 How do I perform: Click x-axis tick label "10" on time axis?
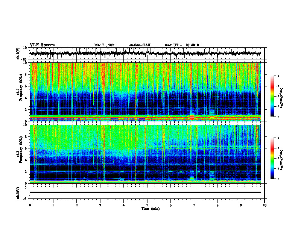(x=265, y=205)
